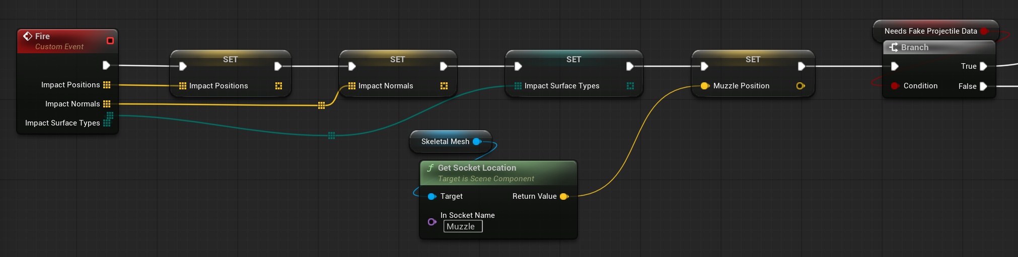Click the Fire event execution output pin

106,65
